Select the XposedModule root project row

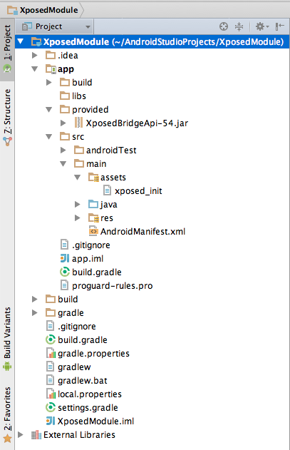[152, 41]
